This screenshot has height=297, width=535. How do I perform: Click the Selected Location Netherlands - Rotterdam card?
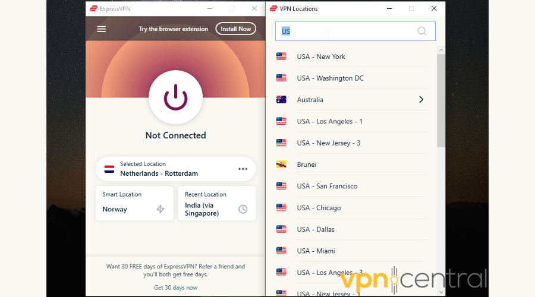click(x=175, y=169)
